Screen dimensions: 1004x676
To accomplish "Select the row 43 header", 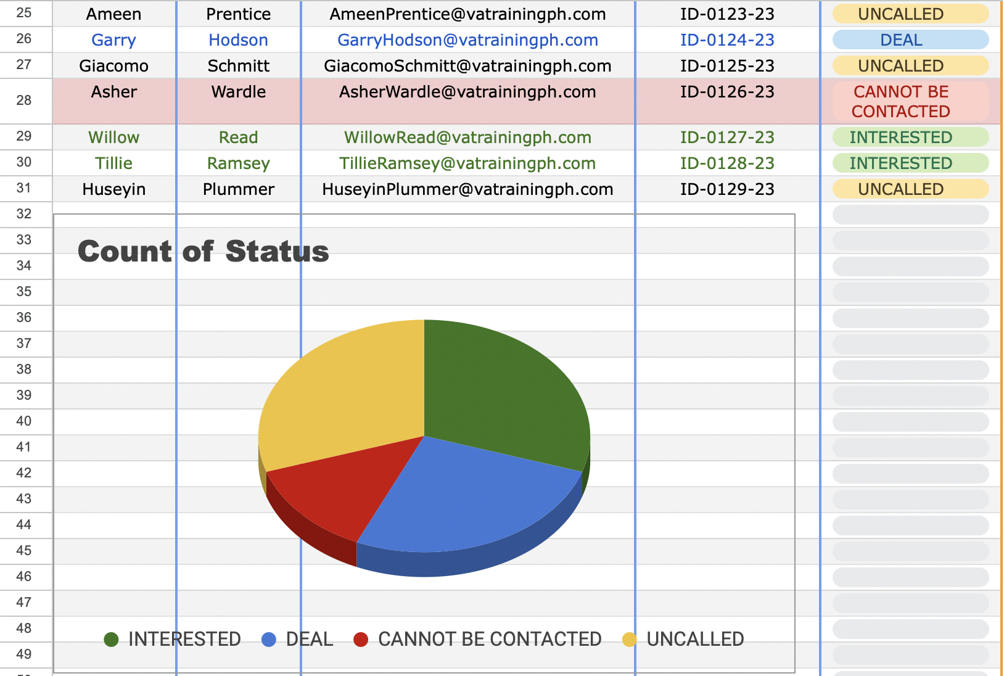I will point(25,500).
